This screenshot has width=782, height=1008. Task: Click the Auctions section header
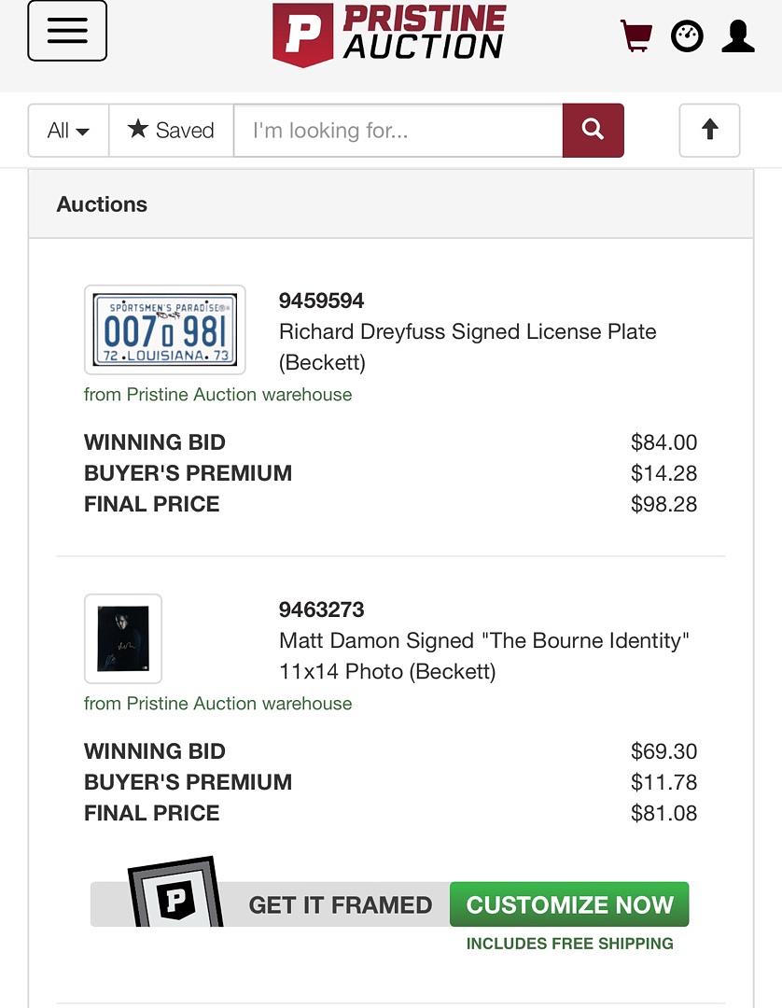click(102, 204)
